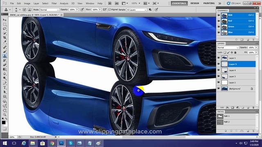Launch Bridge from the application bar
The height and width of the screenshot is (147, 262).
110,3
